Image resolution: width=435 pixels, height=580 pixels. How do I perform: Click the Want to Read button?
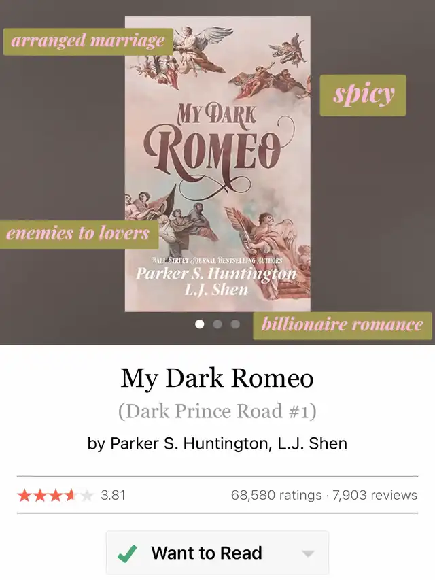tap(217, 553)
